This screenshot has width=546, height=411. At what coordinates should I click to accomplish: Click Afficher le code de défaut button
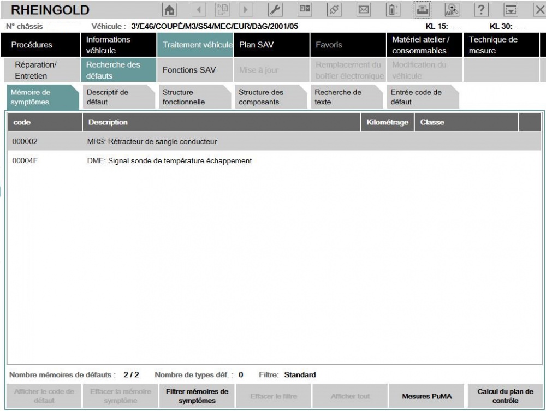(44, 396)
